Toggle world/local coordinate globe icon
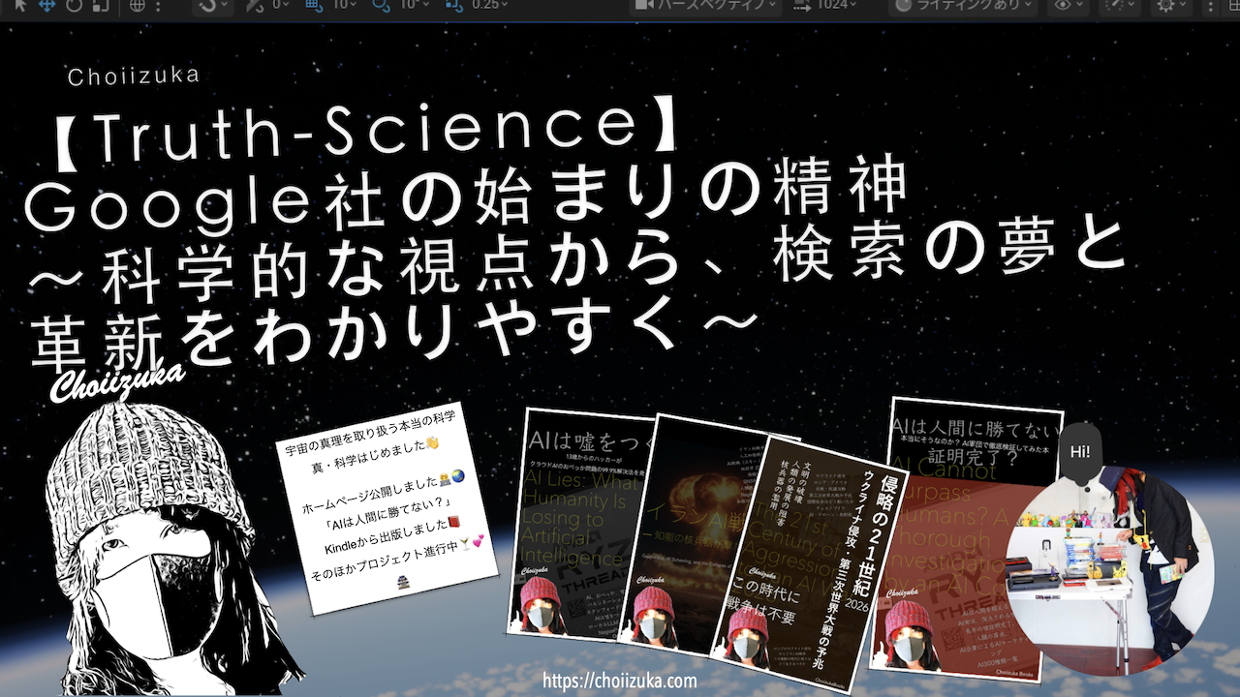The image size is (1240, 697). pyautogui.click(x=137, y=5)
